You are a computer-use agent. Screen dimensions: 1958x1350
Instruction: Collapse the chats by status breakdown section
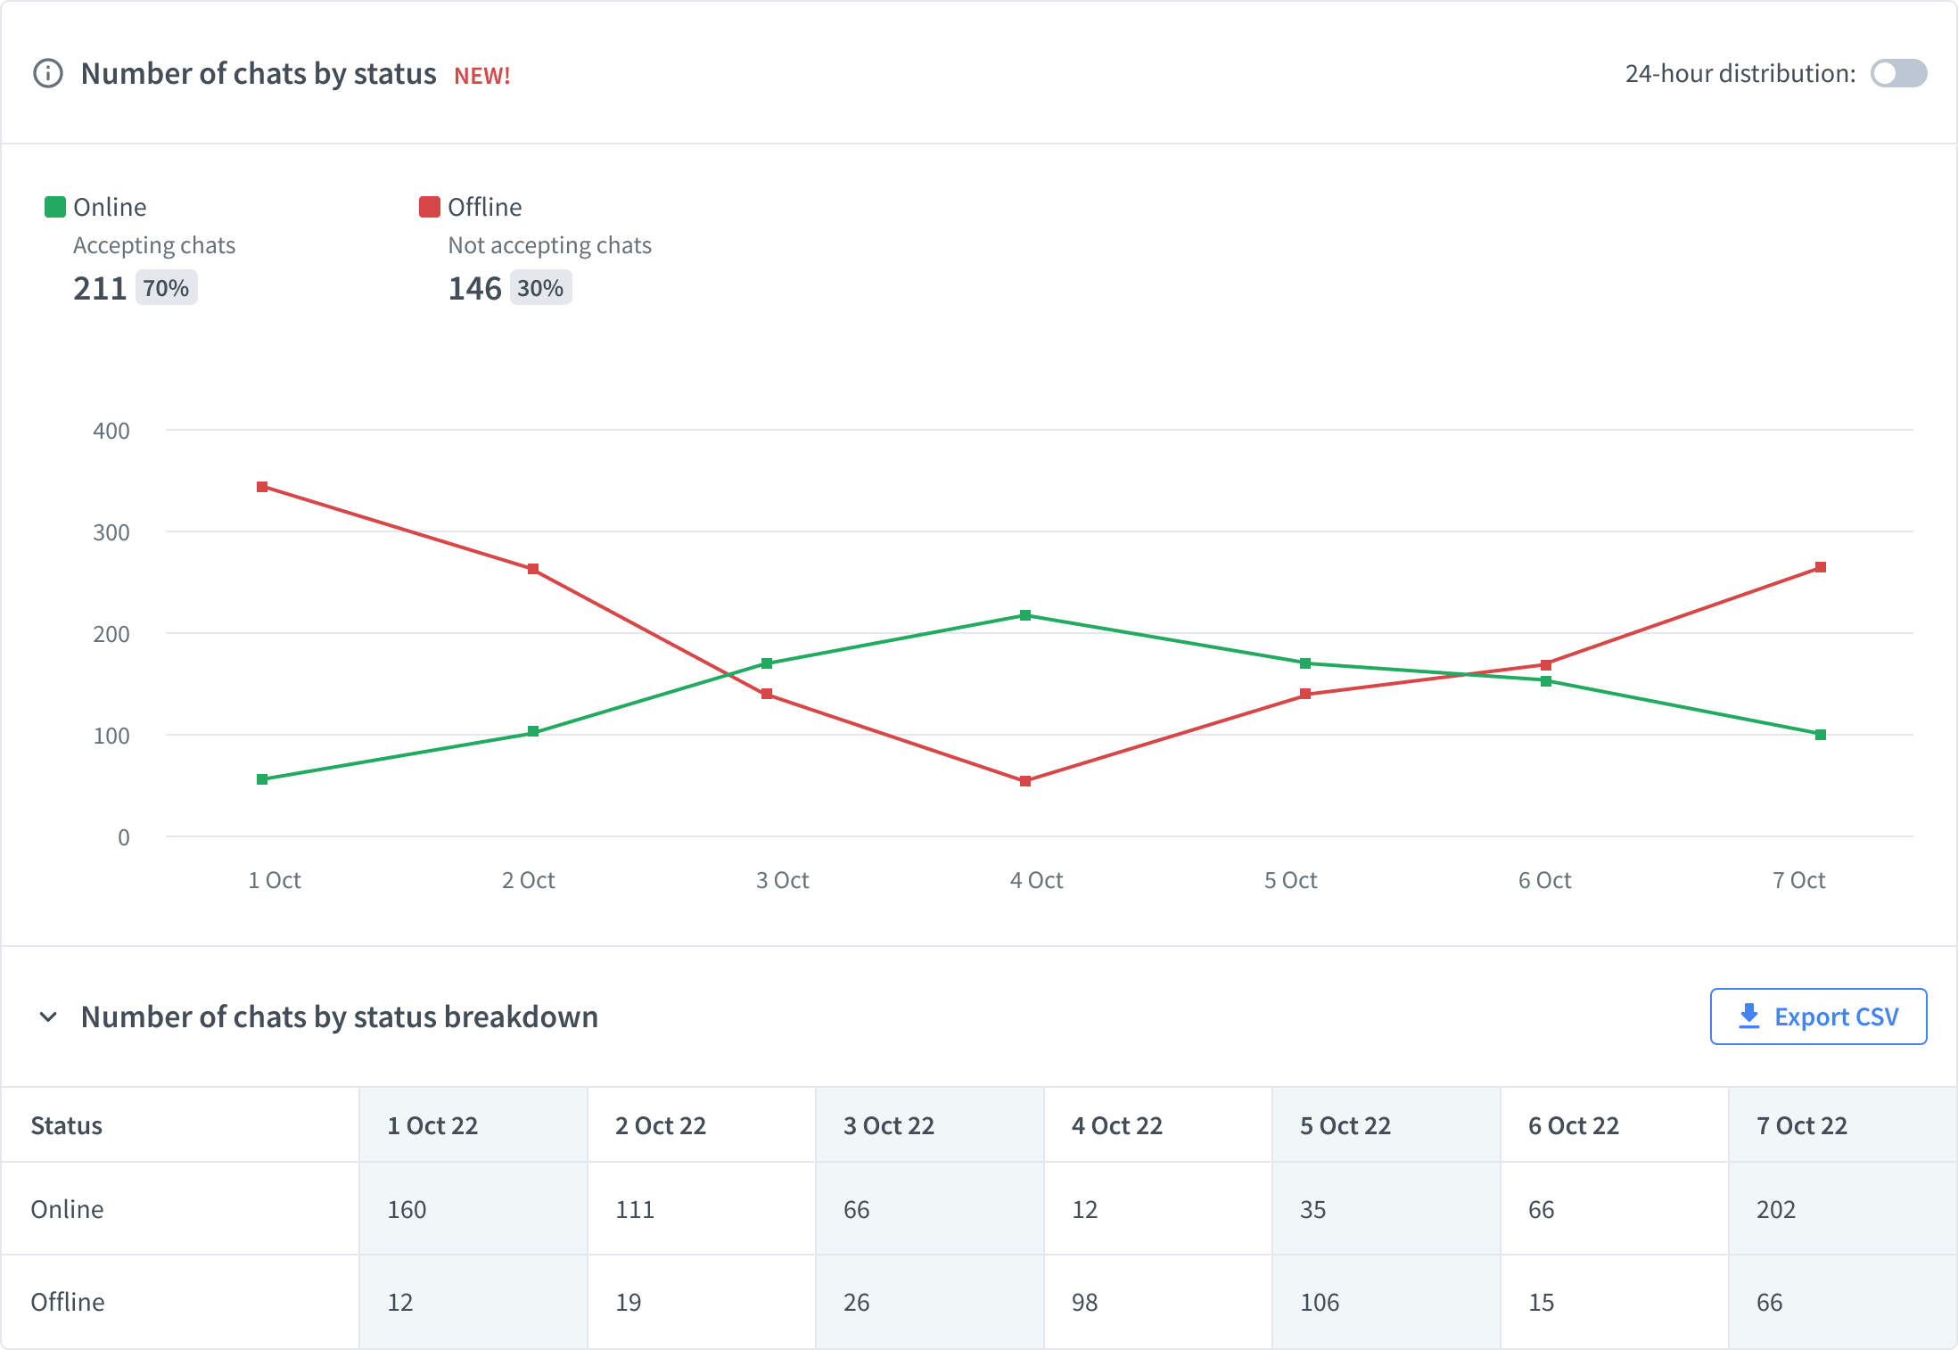click(x=48, y=1017)
